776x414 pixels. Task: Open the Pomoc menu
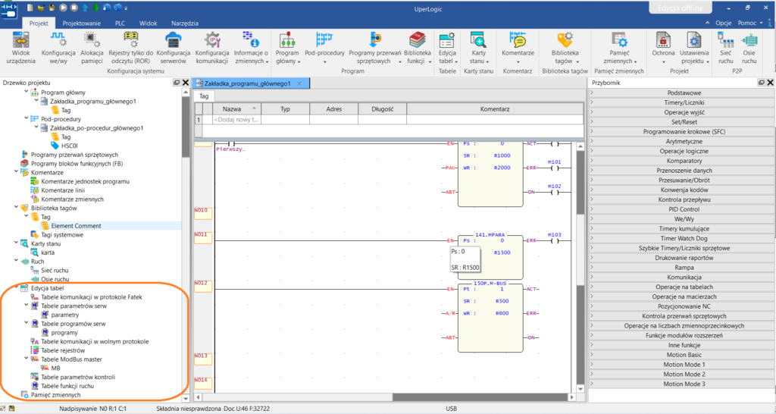[749, 24]
